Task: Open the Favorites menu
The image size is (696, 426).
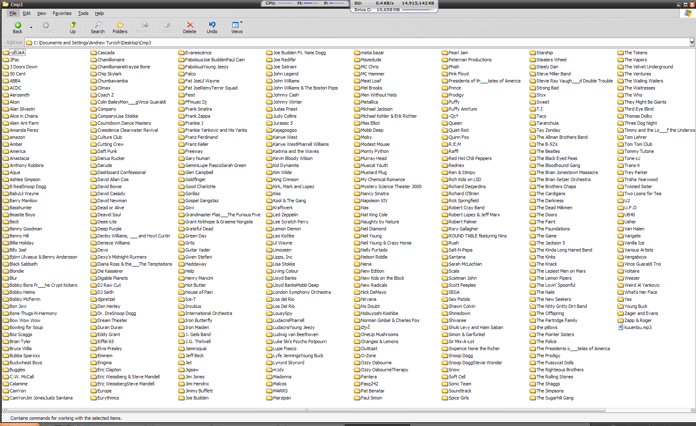Action: [x=62, y=13]
